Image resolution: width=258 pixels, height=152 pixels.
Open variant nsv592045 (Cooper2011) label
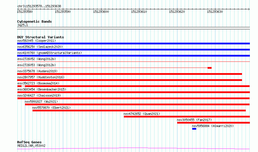pyautogui.click(x=37, y=41)
